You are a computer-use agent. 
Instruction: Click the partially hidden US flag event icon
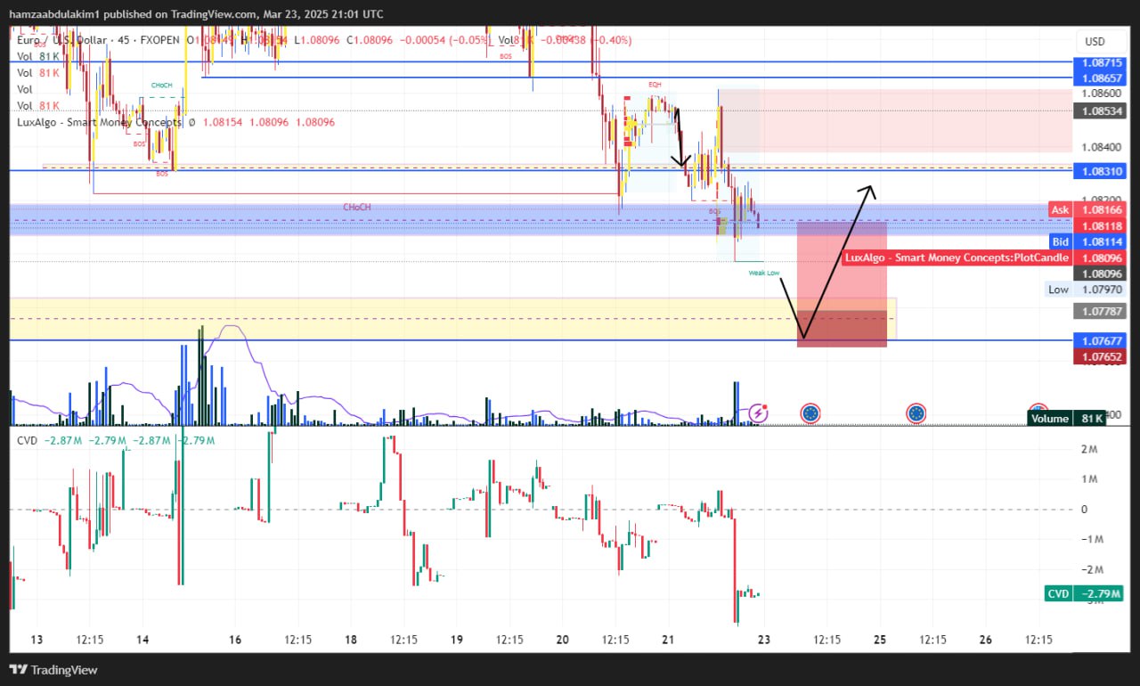(1038, 408)
